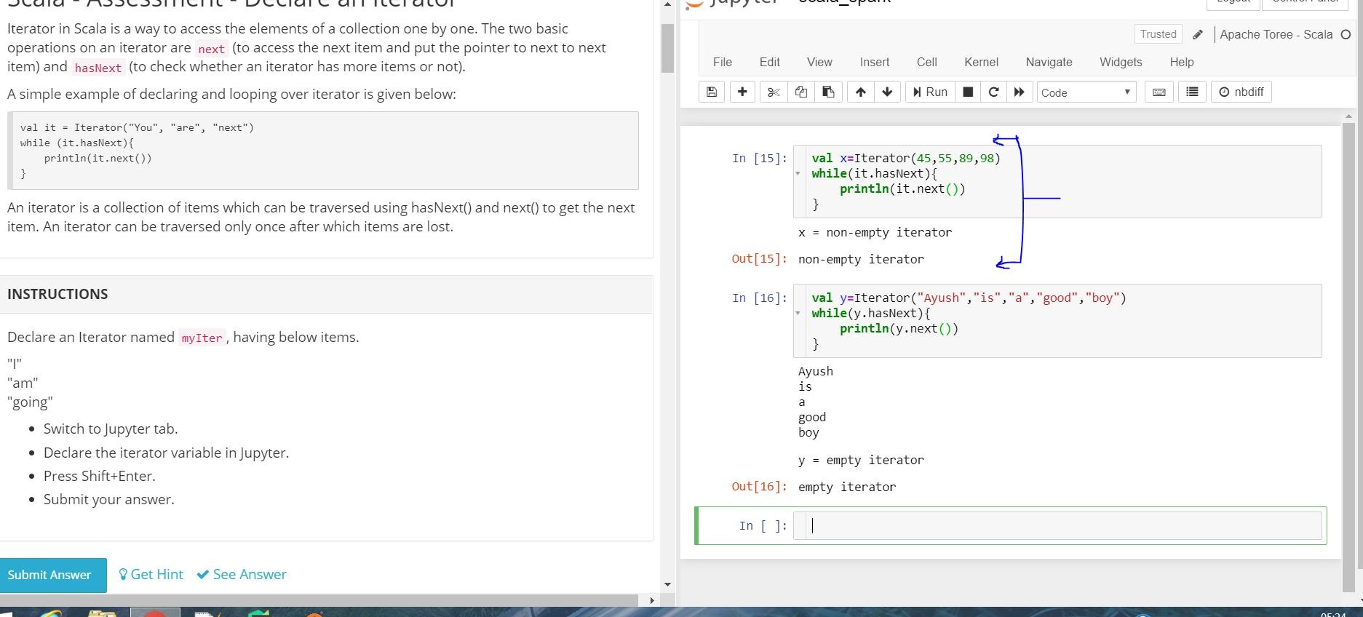1363x617 pixels.
Task: Save the notebook with the floppy disk icon
Action: [x=712, y=92]
